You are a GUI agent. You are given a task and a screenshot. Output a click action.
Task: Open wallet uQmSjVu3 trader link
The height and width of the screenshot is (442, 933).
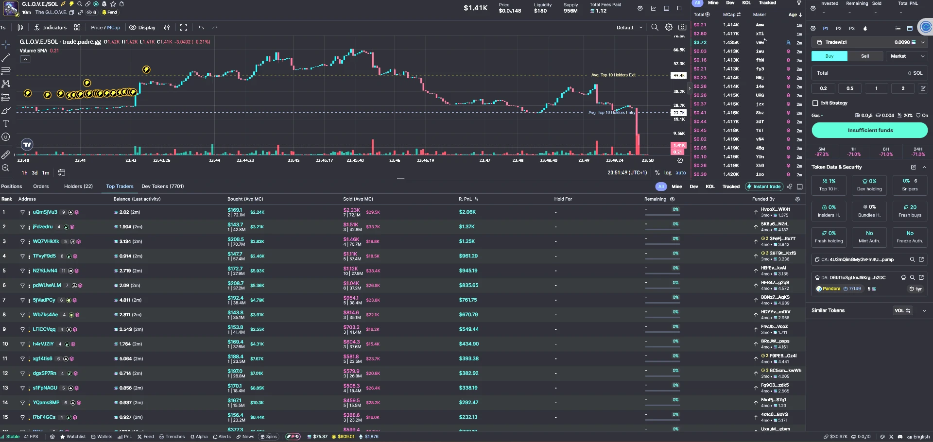point(45,212)
